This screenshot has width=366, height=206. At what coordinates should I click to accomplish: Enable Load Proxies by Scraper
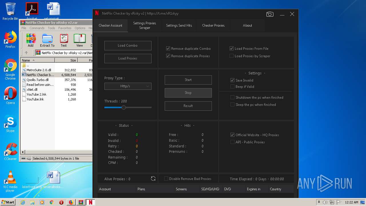click(232, 56)
